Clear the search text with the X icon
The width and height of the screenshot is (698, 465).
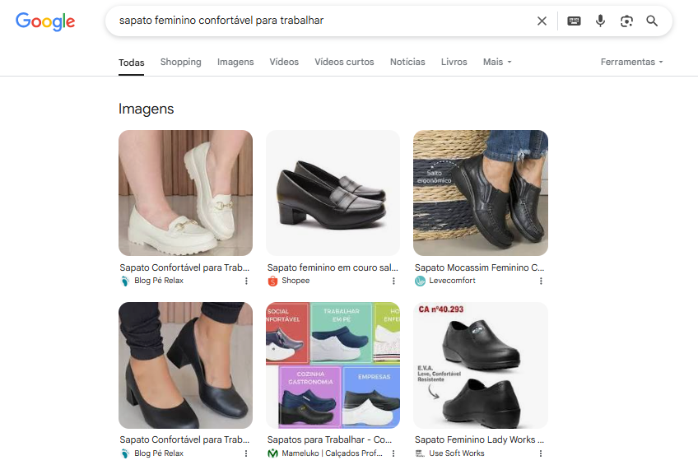(542, 21)
